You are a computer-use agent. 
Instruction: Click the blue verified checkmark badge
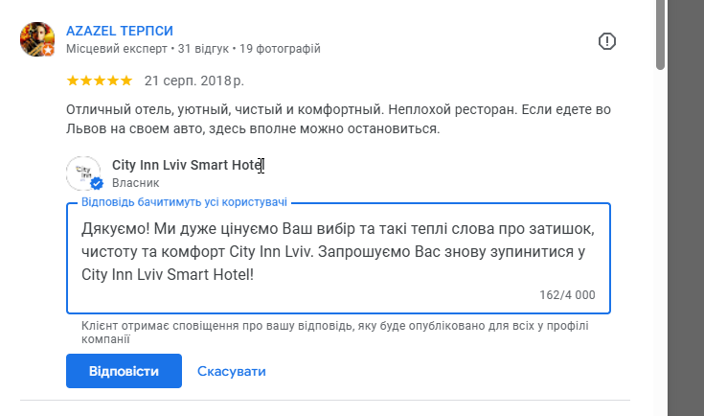(97, 184)
